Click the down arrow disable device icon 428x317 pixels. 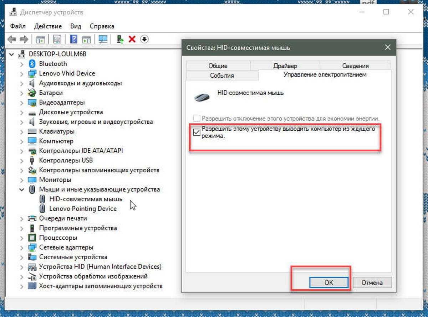[x=144, y=39]
